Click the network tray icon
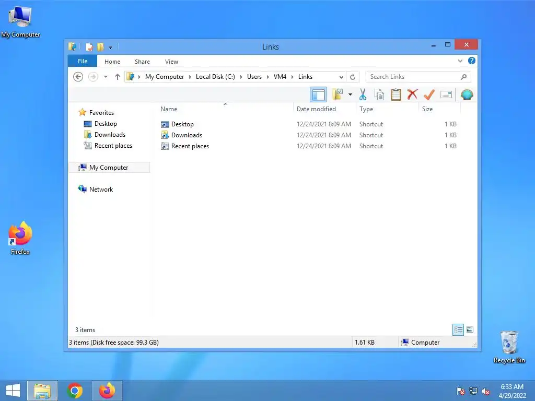535x401 pixels. (473, 391)
